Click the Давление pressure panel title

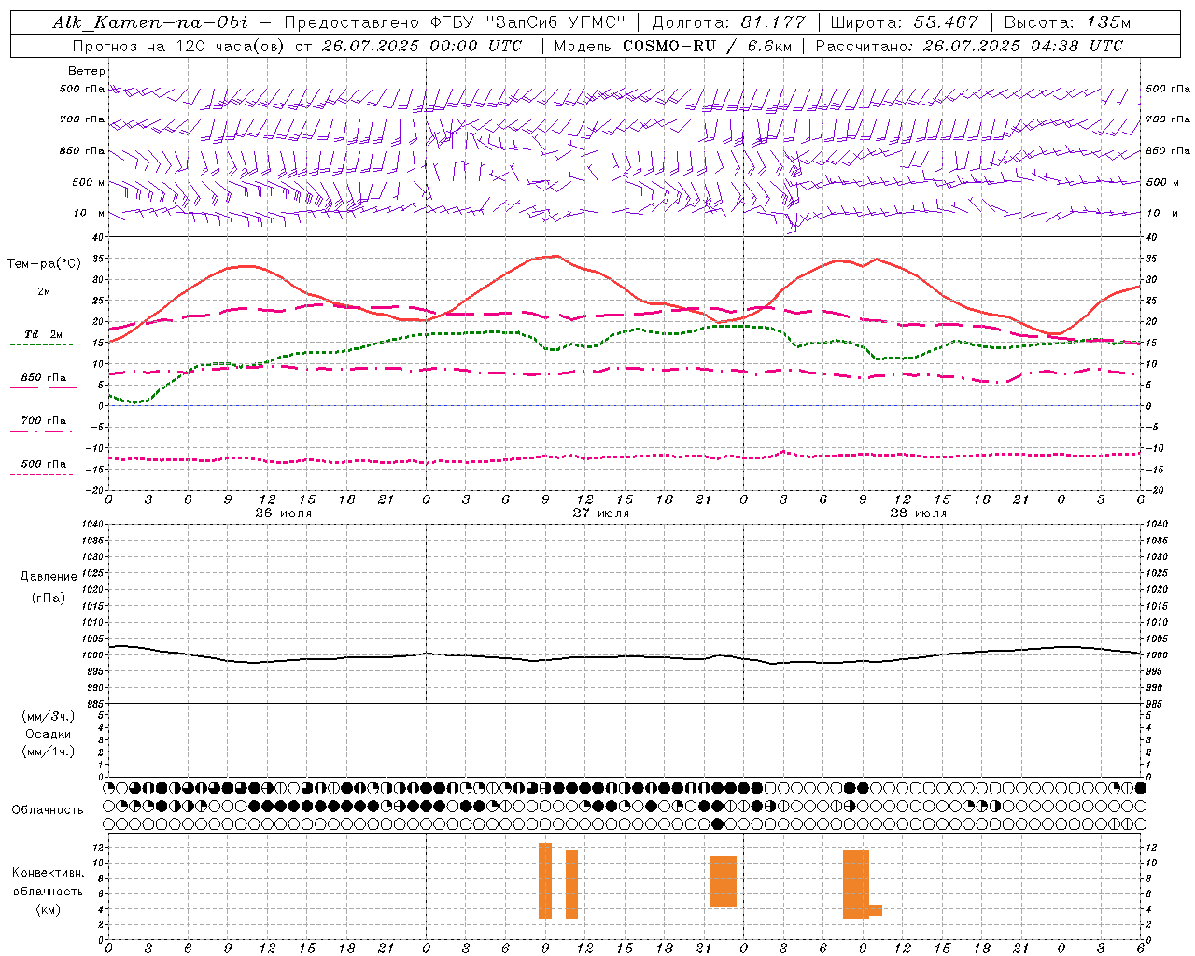click(49, 577)
